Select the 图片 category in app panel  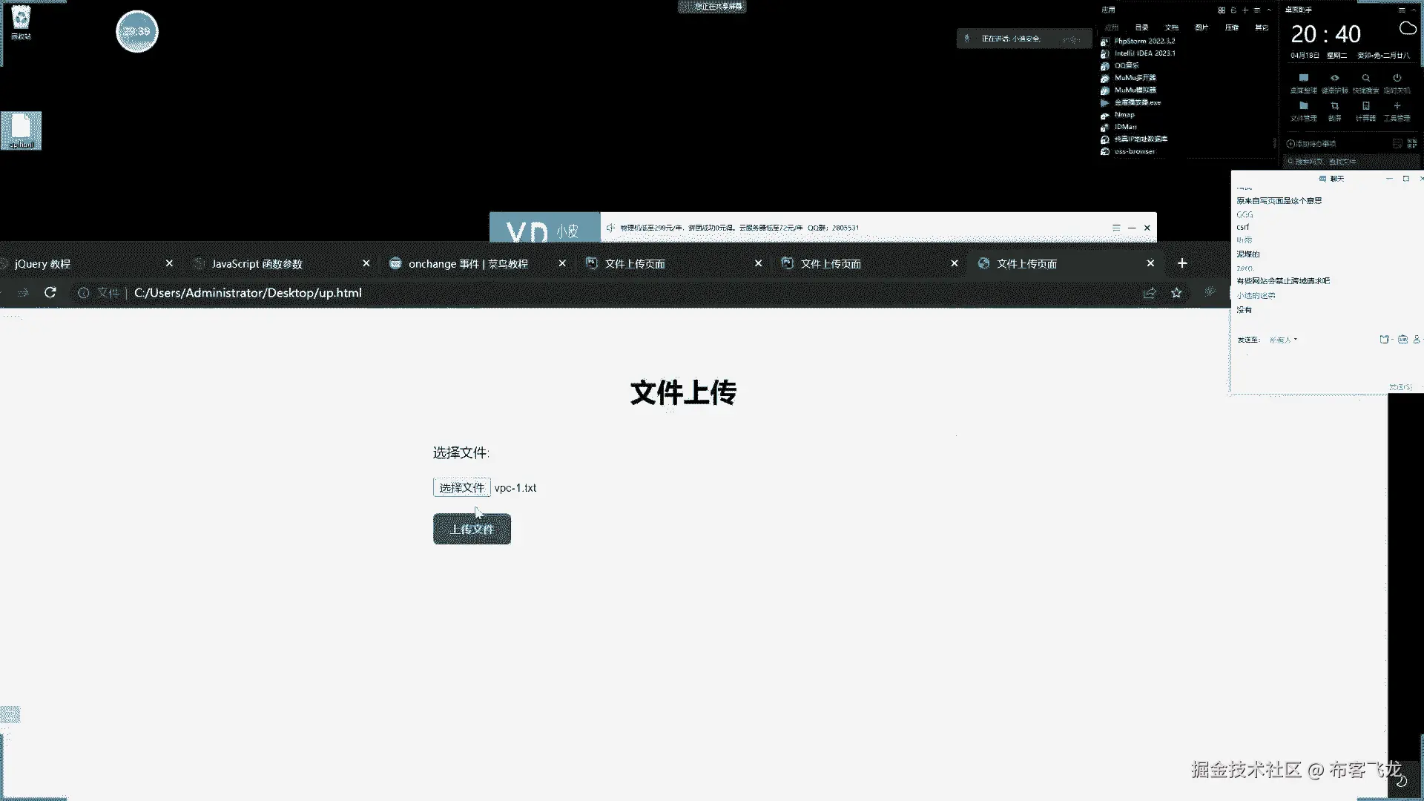click(1201, 27)
